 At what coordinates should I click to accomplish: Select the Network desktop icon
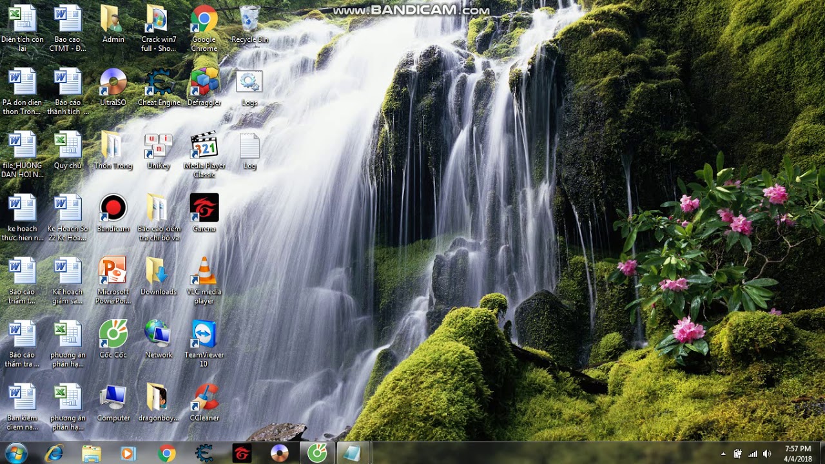click(x=159, y=340)
